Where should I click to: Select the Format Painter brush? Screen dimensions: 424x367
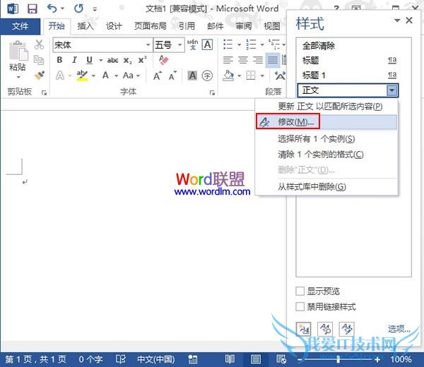(40, 75)
